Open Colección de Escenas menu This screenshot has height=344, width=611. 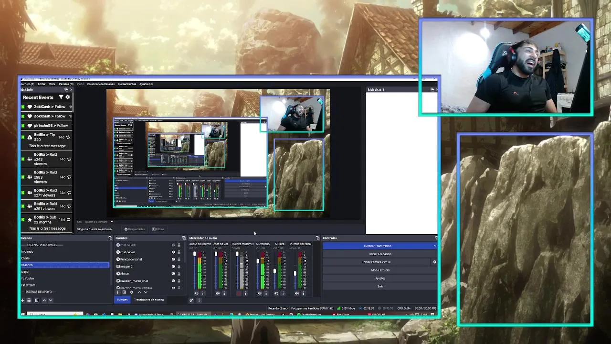(101, 84)
